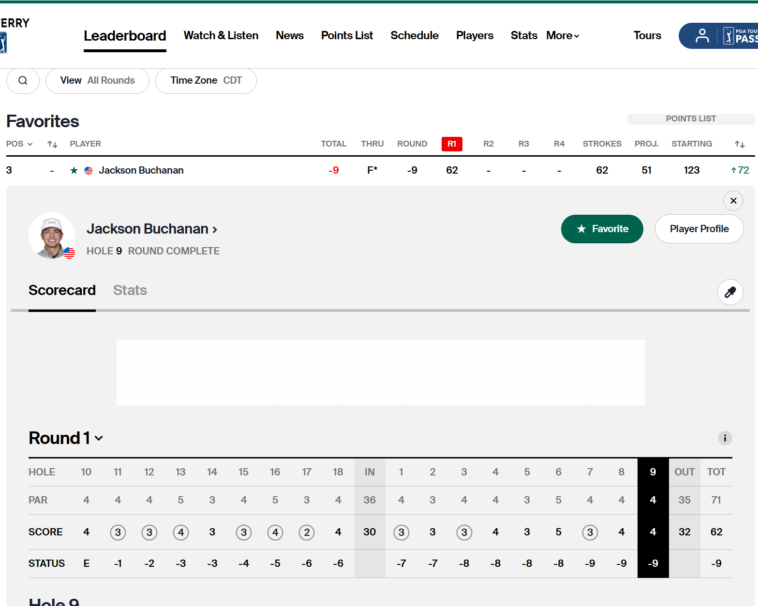The height and width of the screenshot is (606, 758).
Task: Click the TOT score 62
Action: click(x=716, y=532)
